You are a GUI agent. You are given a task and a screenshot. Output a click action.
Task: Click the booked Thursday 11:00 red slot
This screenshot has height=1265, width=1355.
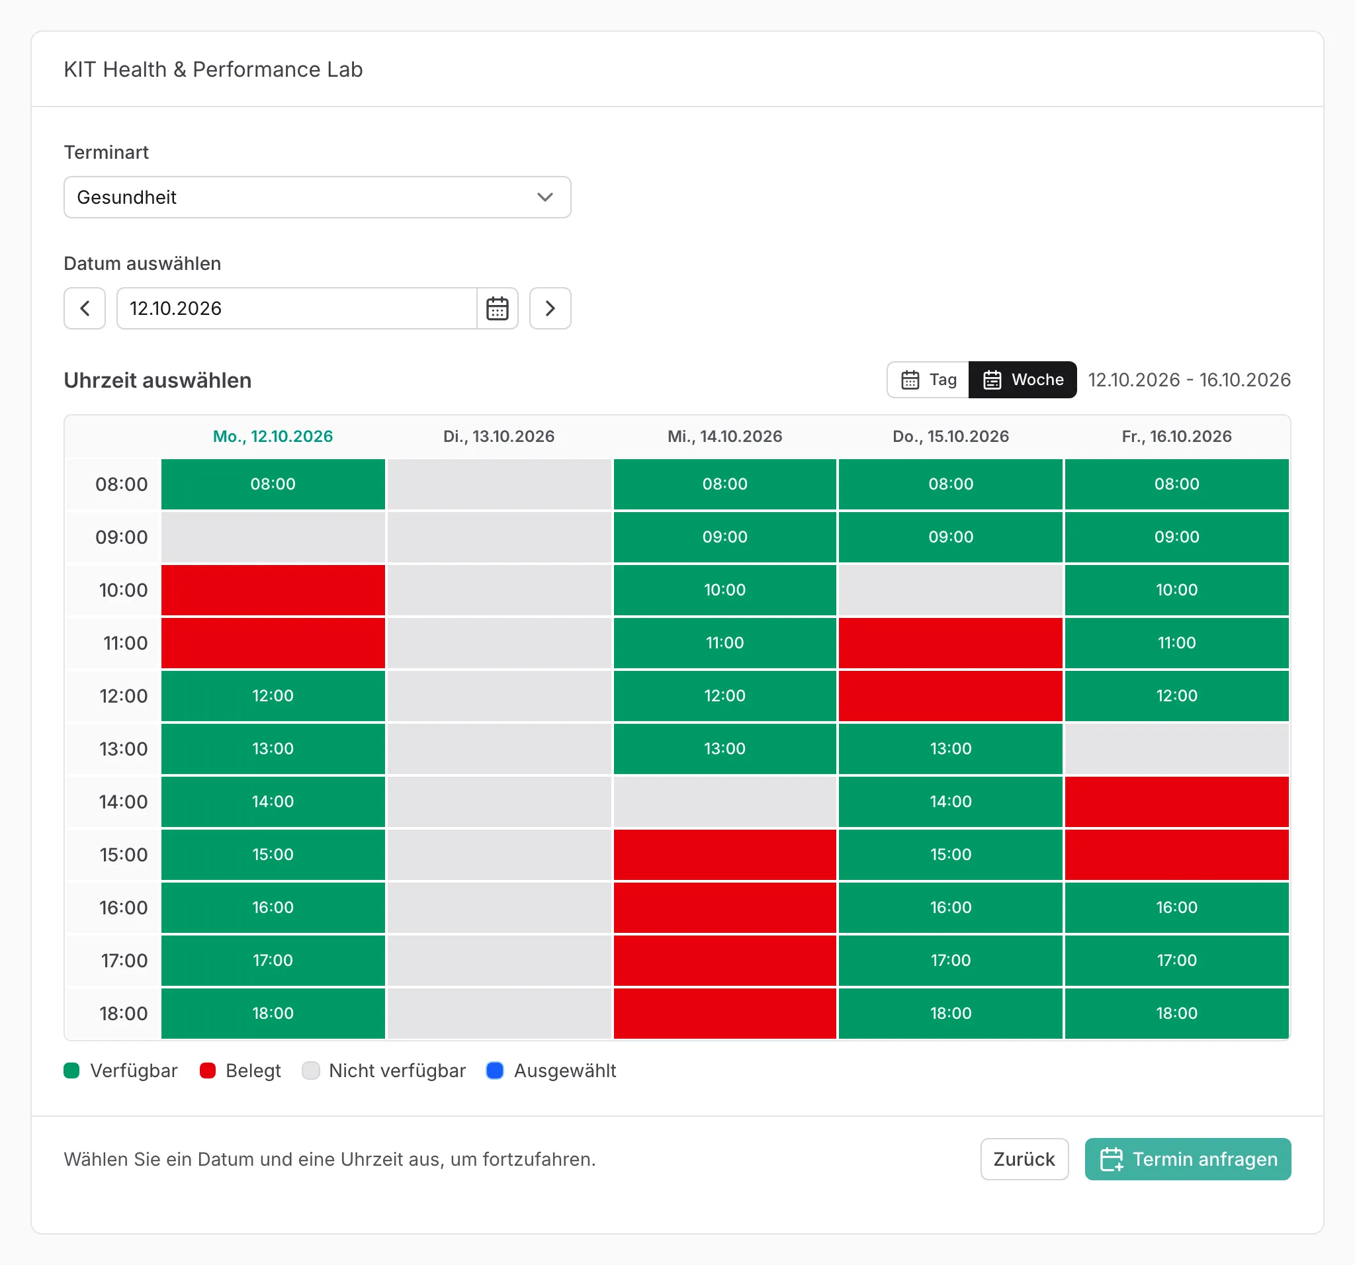(x=950, y=642)
